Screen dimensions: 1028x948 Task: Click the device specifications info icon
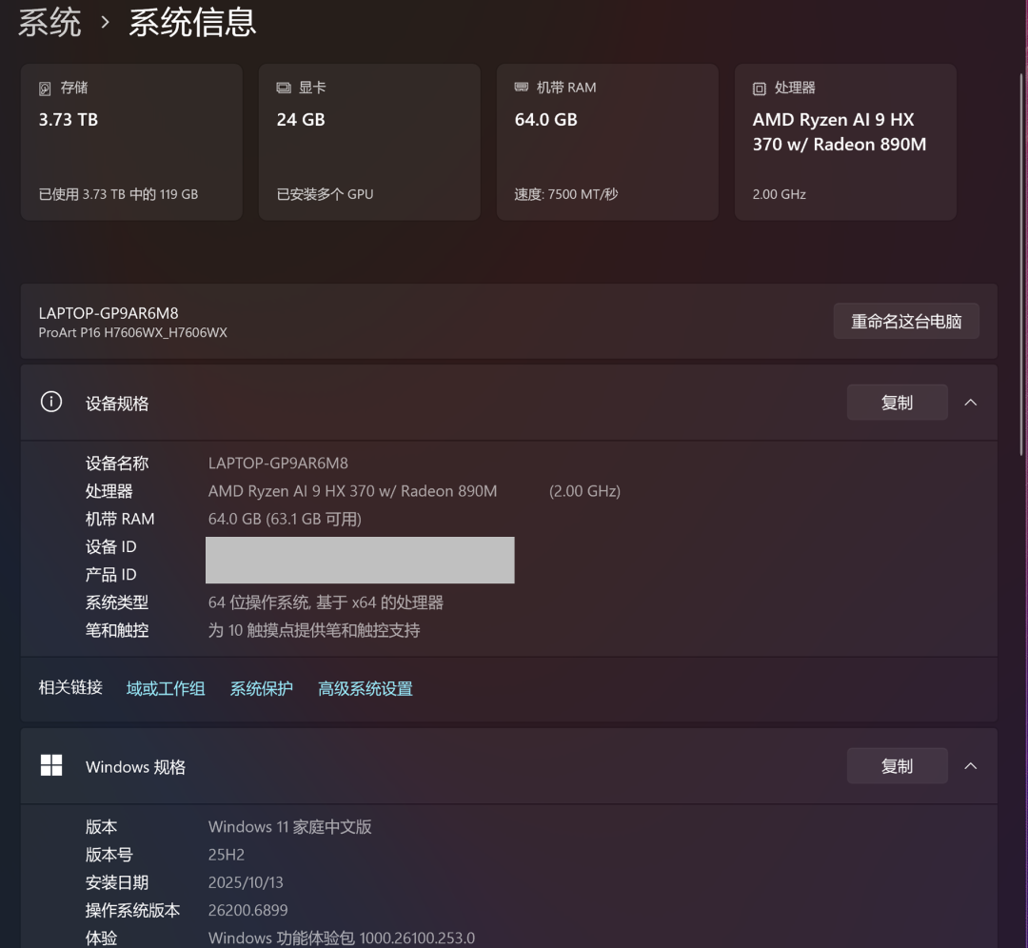click(51, 402)
